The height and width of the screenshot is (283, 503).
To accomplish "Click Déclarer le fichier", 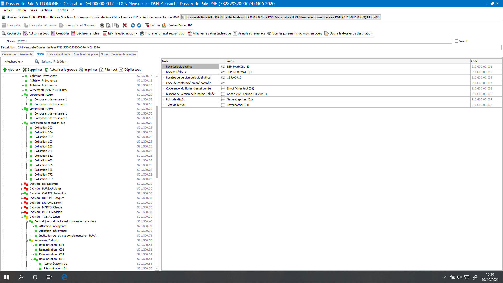I will [x=86, y=33].
